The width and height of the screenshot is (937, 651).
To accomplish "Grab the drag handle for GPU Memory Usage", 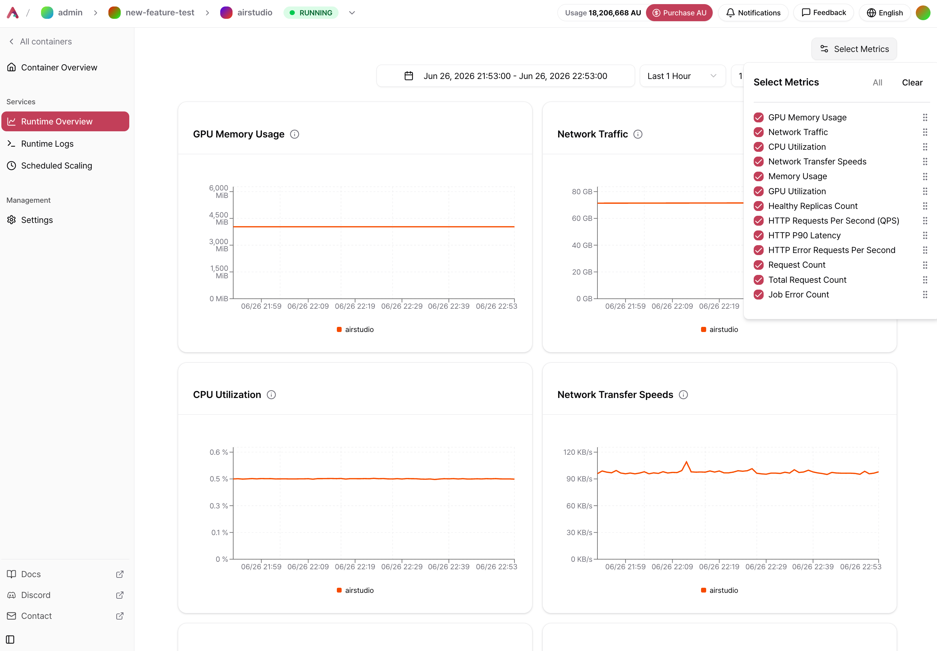I will (x=925, y=118).
